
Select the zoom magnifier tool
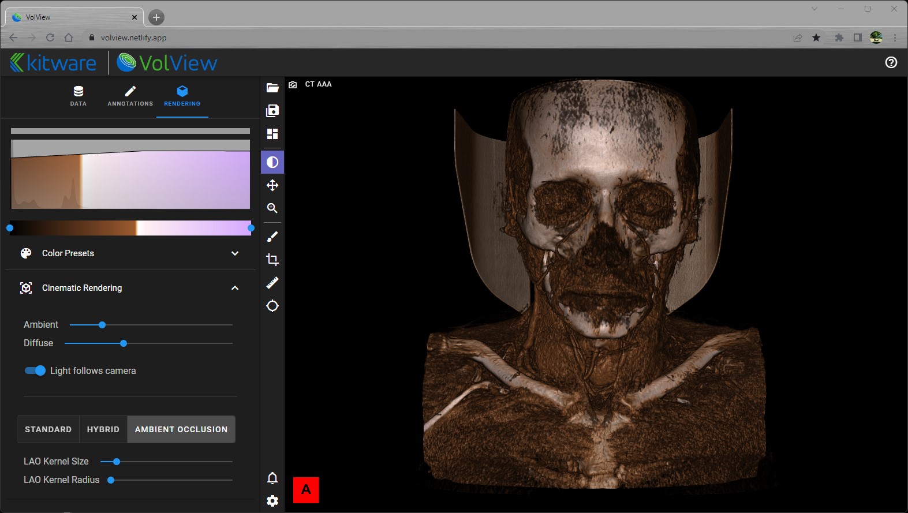click(x=272, y=208)
